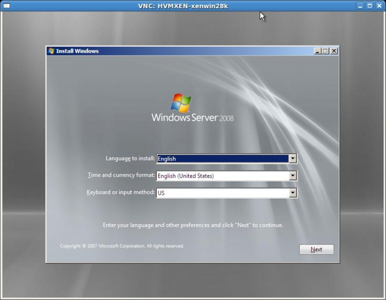The width and height of the screenshot is (386, 300).
Task: Click the US keyboard input field
Action: (222, 193)
